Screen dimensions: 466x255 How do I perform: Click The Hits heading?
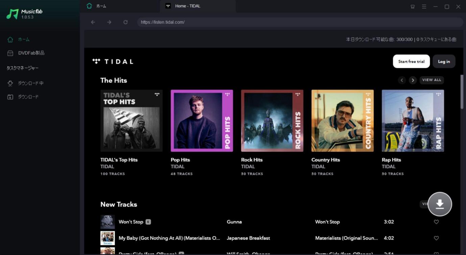tap(114, 80)
